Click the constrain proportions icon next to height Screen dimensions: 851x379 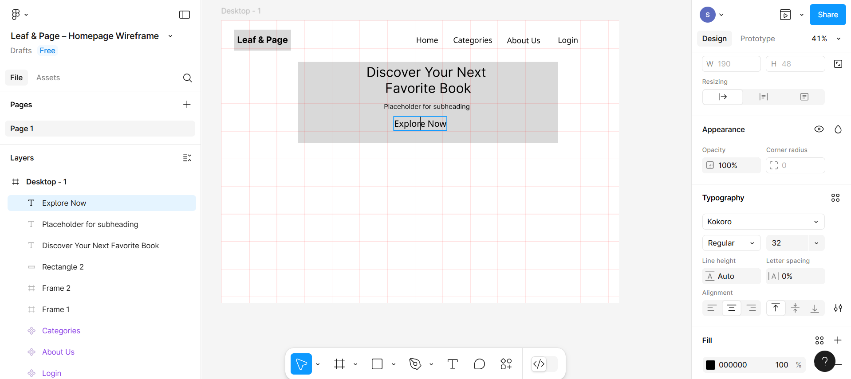click(838, 64)
